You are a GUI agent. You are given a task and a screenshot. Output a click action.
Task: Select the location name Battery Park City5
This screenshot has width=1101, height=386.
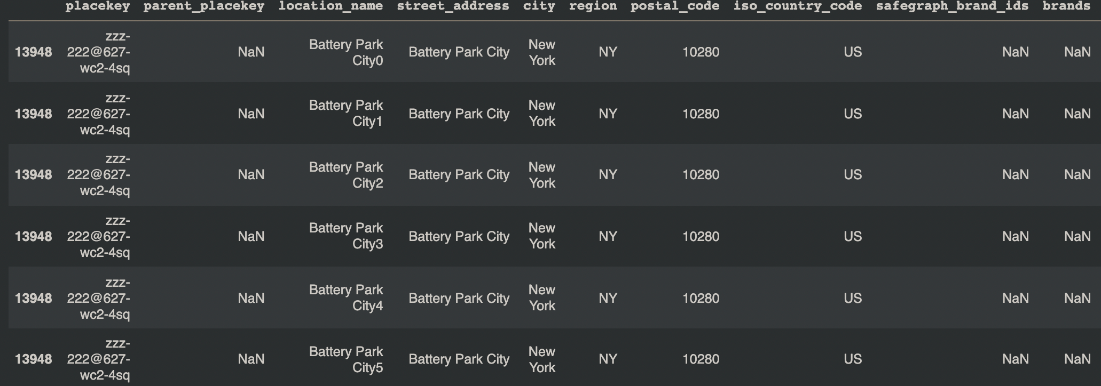(346, 359)
